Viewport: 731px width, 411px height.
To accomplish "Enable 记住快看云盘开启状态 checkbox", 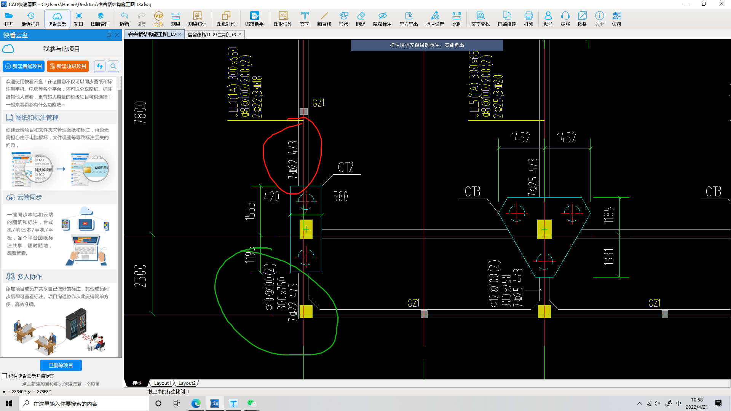I will [5, 376].
